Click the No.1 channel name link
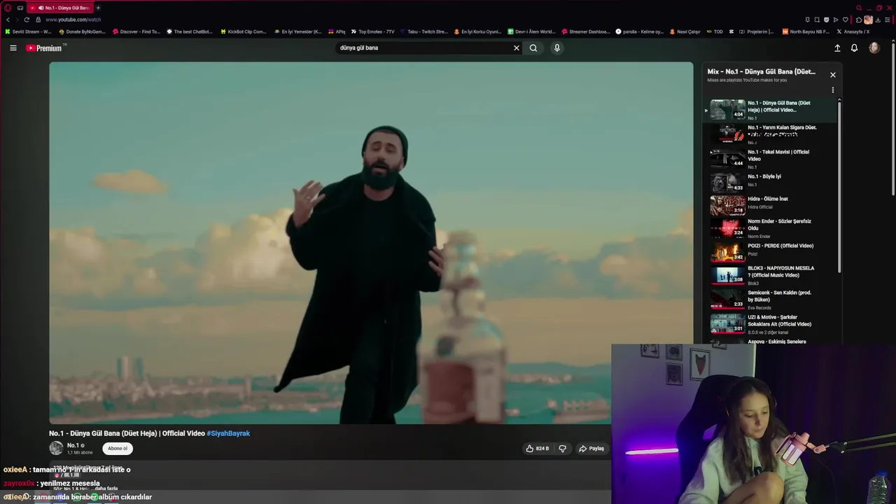Screen dimensions: 896x504 click(72, 445)
